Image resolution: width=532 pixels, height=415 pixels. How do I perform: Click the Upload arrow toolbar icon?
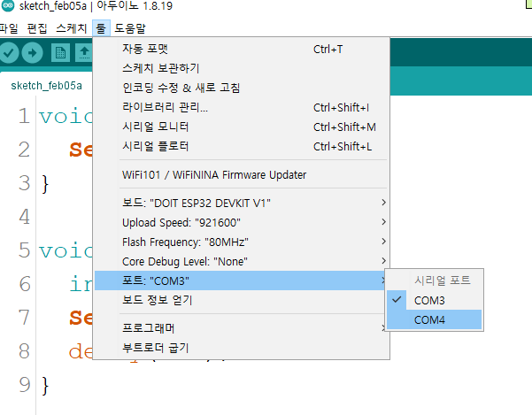pos(32,53)
